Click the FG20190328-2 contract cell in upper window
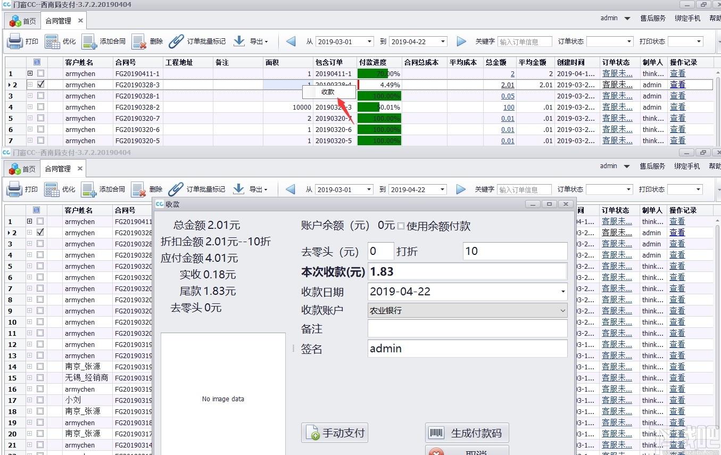Screen dimensions: 721x455 coord(138,107)
